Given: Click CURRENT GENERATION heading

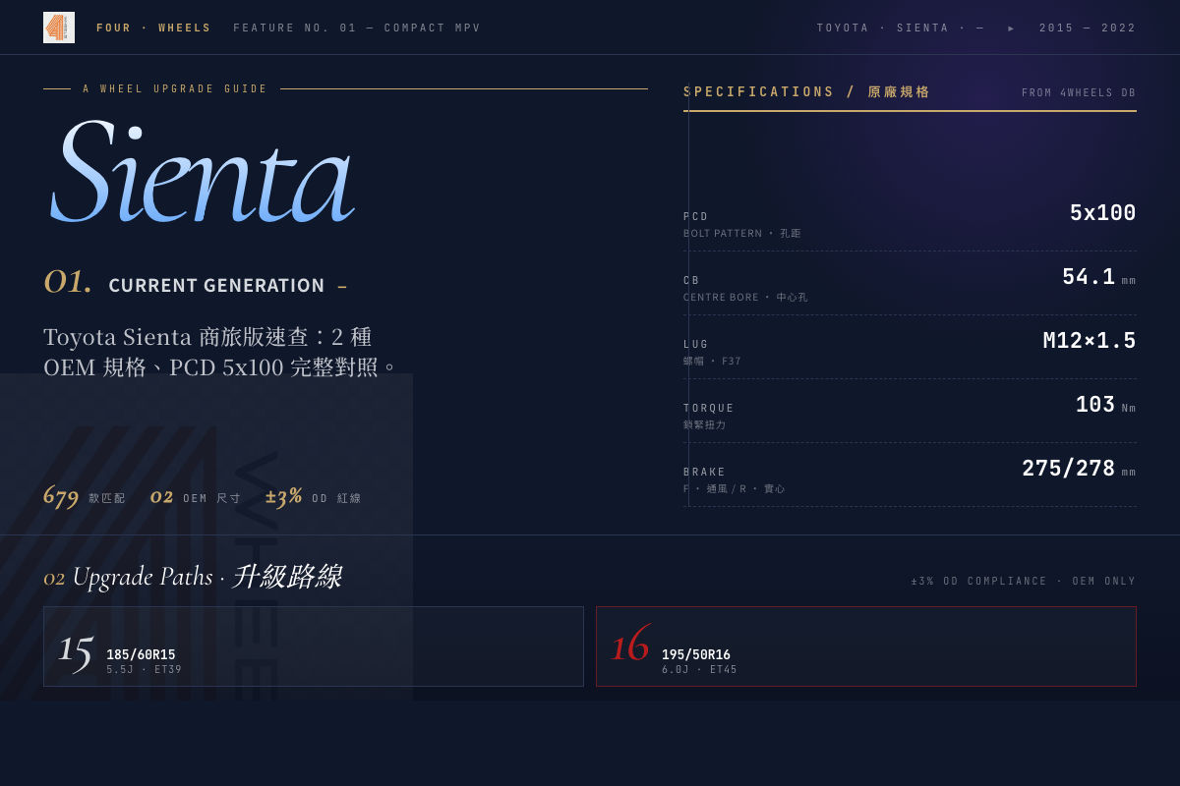Looking at the screenshot, I should [216, 285].
